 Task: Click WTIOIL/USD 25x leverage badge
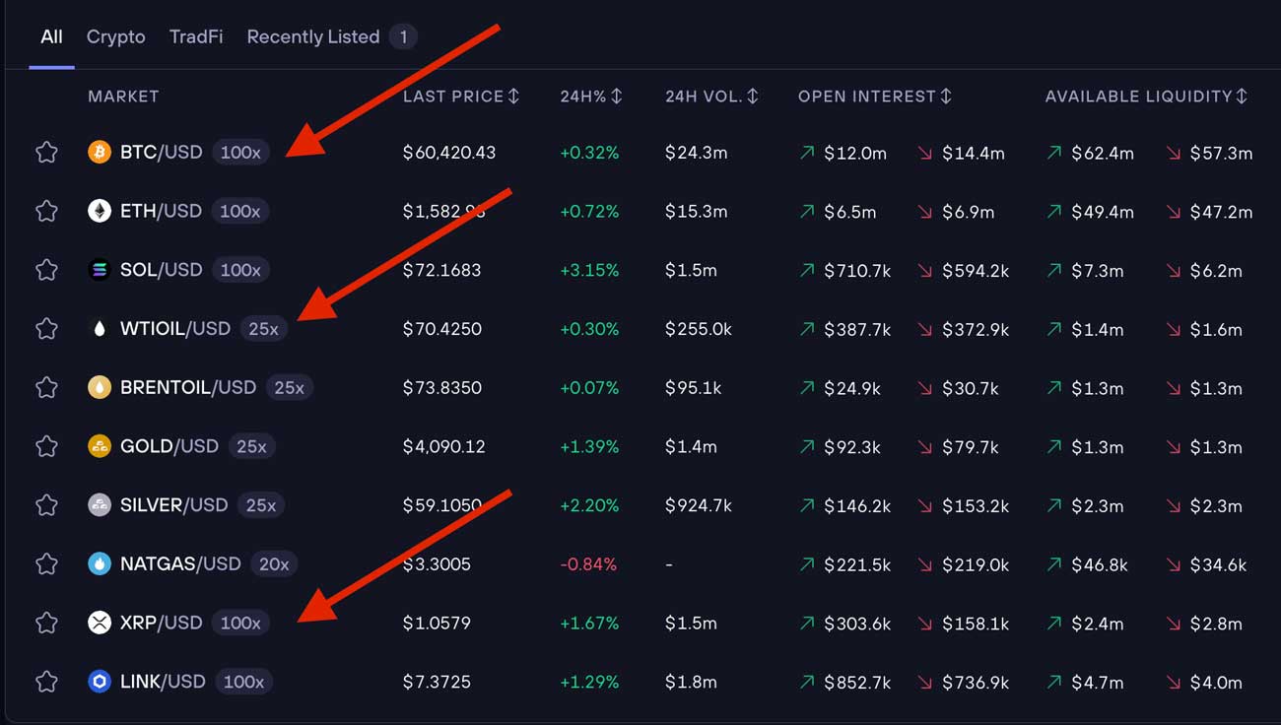264,329
